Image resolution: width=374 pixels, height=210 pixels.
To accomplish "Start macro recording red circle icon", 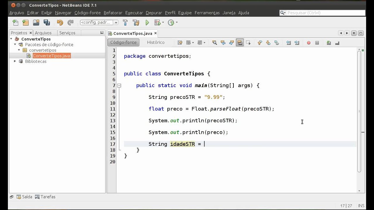I will click(x=309, y=43).
